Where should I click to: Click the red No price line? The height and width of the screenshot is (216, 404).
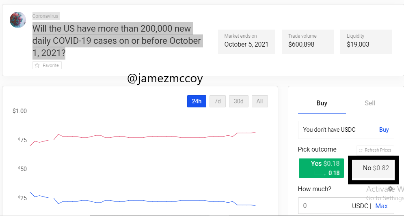point(143,137)
